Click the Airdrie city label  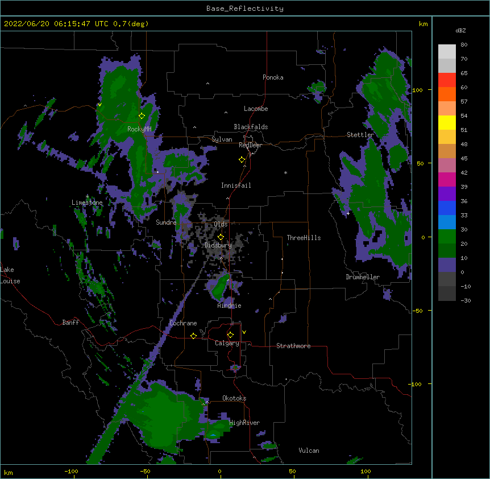(x=230, y=305)
